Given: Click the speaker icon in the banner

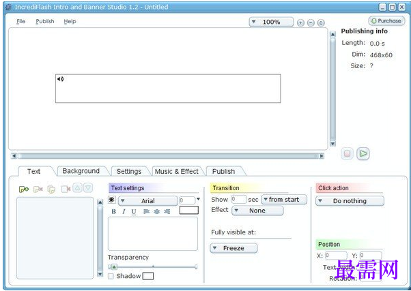Looking at the screenshot, I should click(60, 79).
